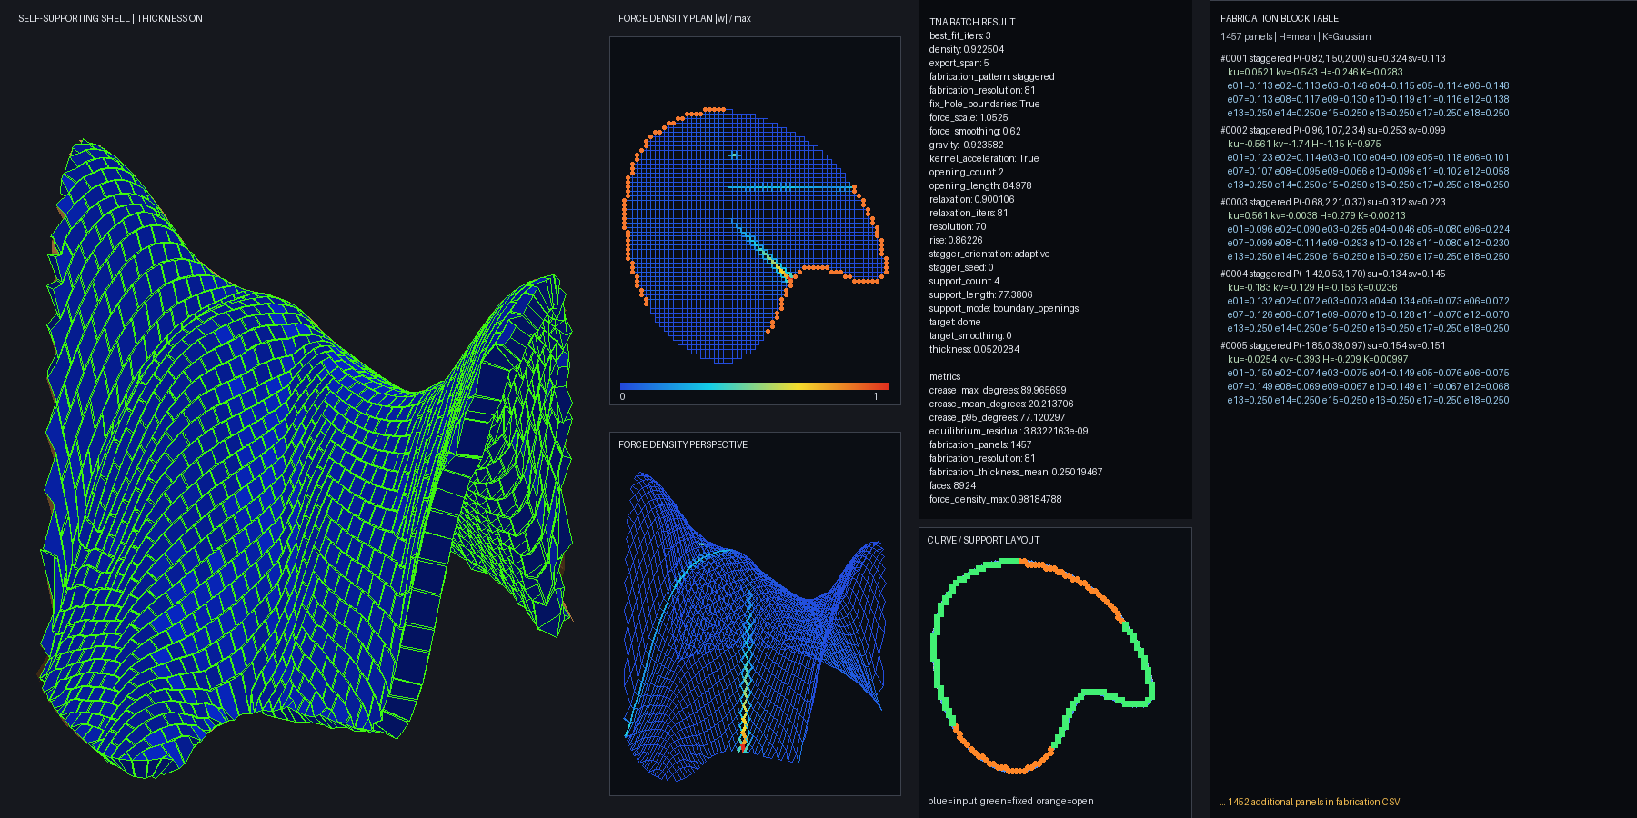1637x818 pixels.
Task: Click fabrication_pattern: staggered parameter
Action: tap(992, 76)
